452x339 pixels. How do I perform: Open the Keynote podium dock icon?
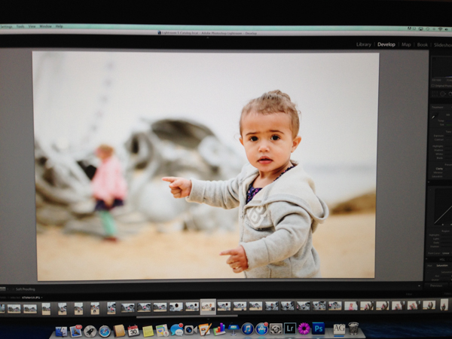click(234, 329)
